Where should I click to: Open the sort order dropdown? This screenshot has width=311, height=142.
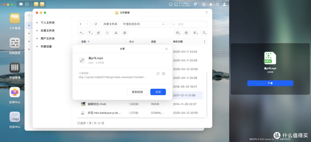(204, 33)
